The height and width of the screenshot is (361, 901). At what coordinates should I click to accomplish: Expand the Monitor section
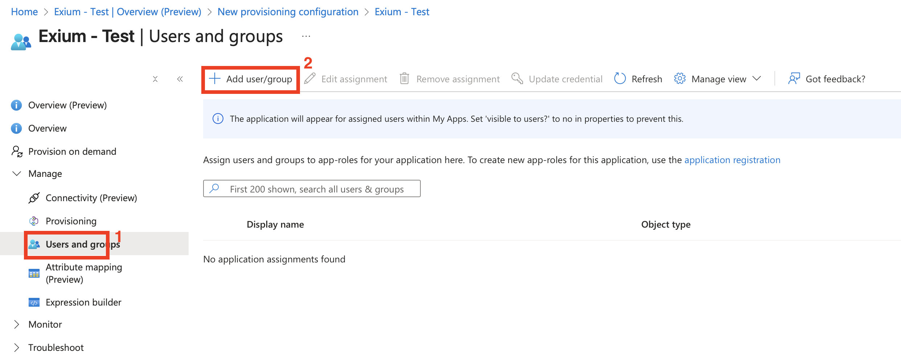pos(17,324)
